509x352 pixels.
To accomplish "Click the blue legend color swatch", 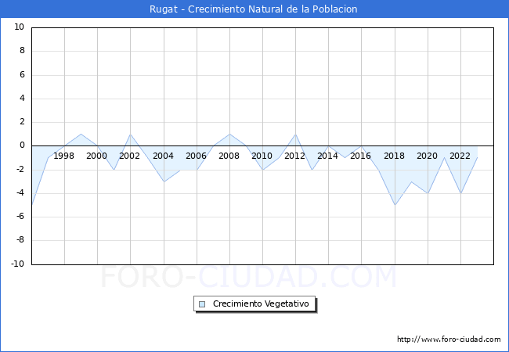I will coord(202,304).
